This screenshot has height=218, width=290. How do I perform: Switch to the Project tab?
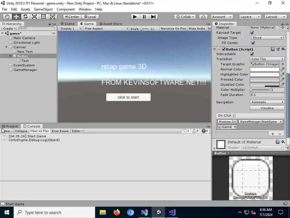point(10,126)
